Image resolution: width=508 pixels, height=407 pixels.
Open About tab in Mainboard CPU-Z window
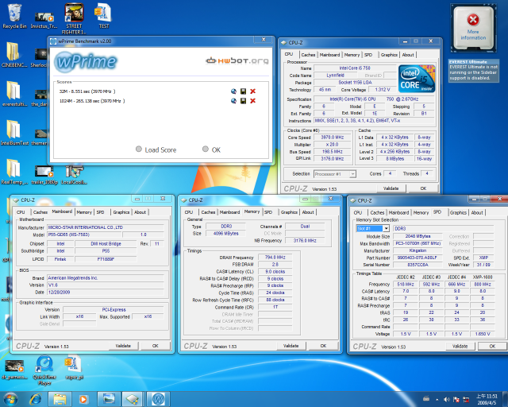140,212
